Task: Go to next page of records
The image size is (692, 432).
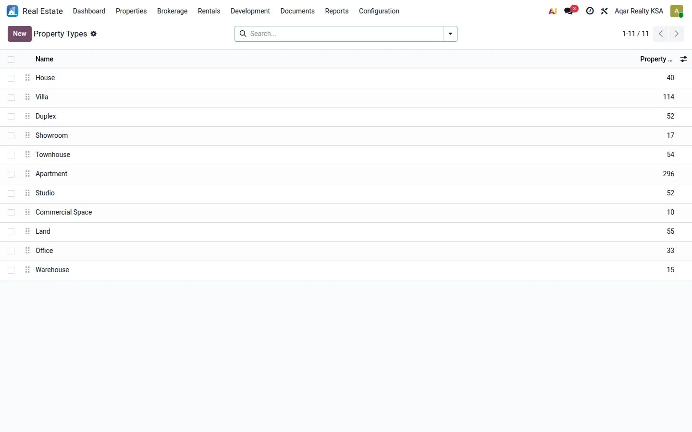Action: click(677, 34)
